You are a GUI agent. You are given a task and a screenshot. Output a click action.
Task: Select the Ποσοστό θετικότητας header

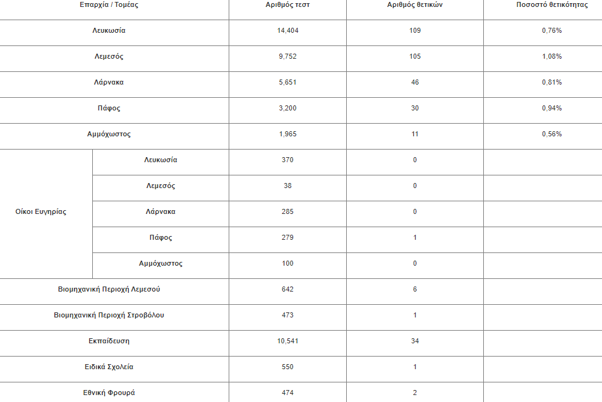(x=551, y=5)
